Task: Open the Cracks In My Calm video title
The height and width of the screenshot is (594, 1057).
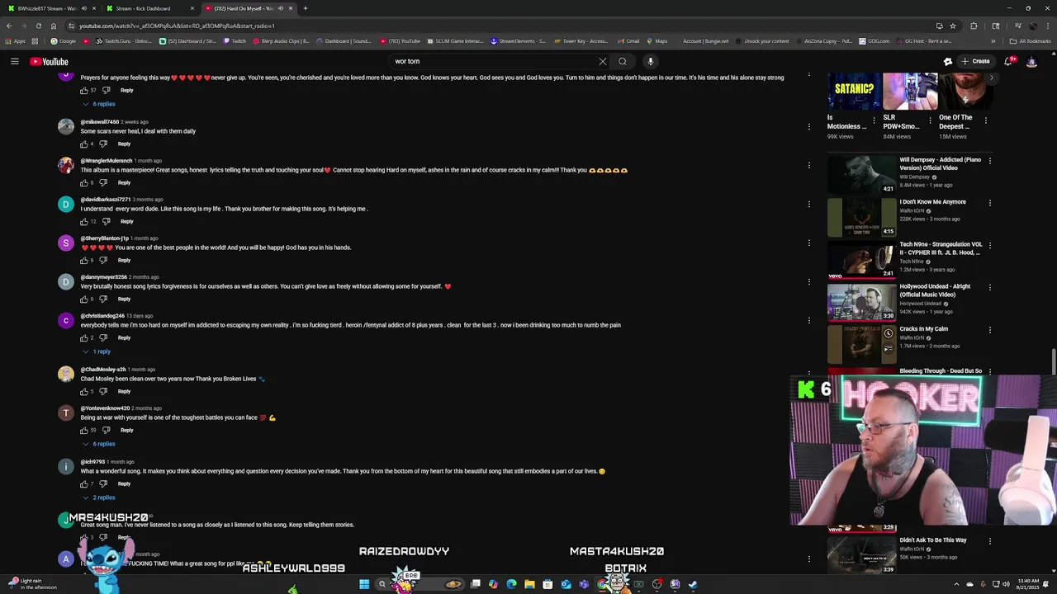Action: click(924, 329)
